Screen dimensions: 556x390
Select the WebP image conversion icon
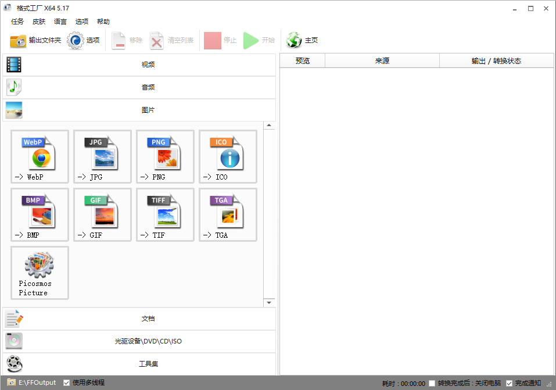coord(40,156)
